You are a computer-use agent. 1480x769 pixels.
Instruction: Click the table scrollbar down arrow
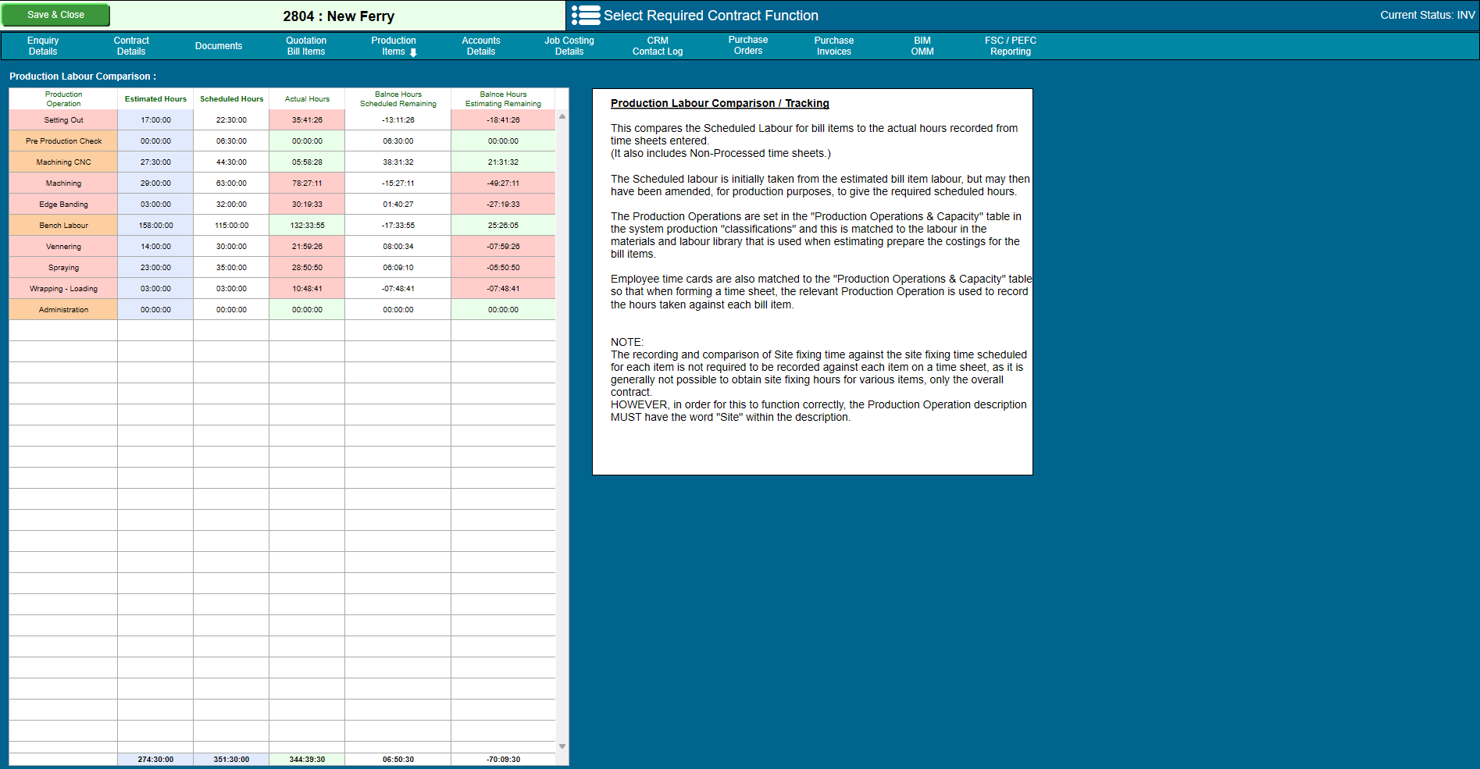click(x=562, y=746)
